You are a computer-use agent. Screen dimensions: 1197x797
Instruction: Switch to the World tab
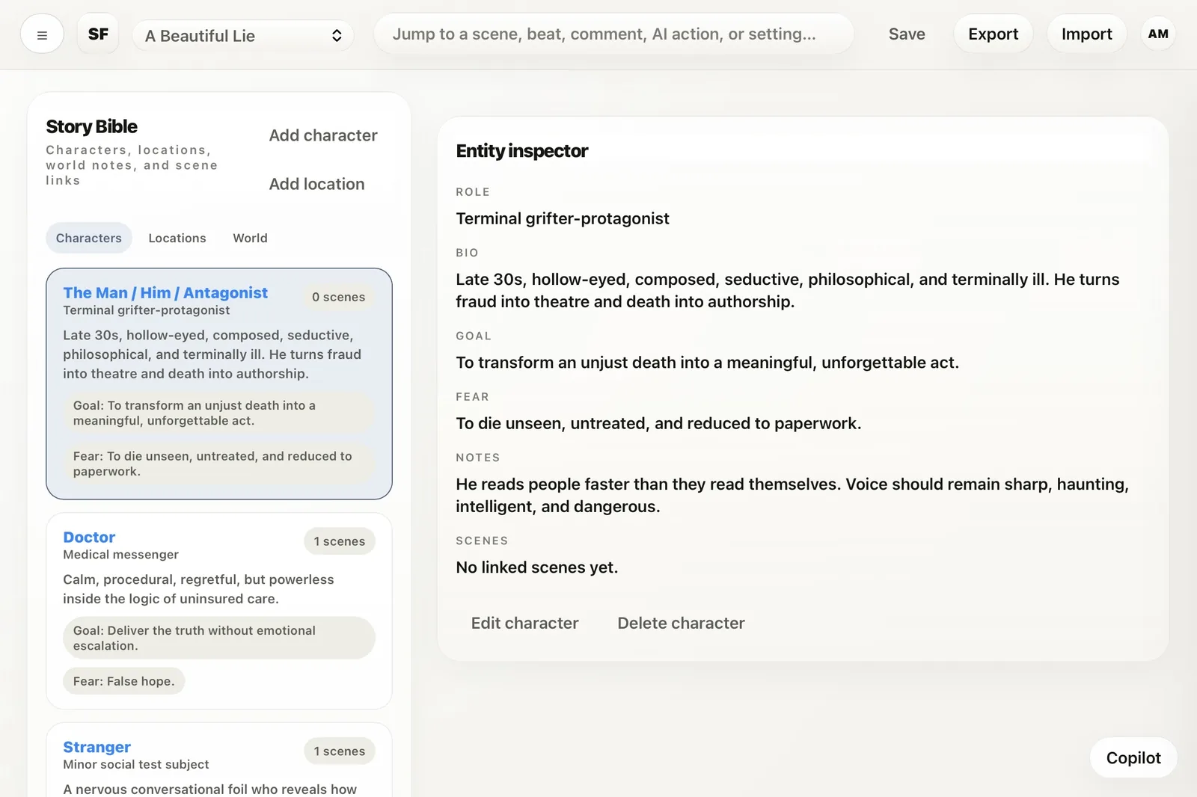(x=250, y=238)
